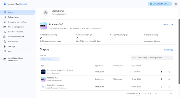Go to first page of apps
Screen dimensions: 180x98
[156, 94]
